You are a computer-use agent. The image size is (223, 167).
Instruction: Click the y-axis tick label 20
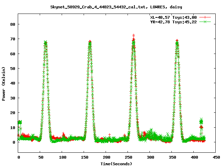click(13, 113)
